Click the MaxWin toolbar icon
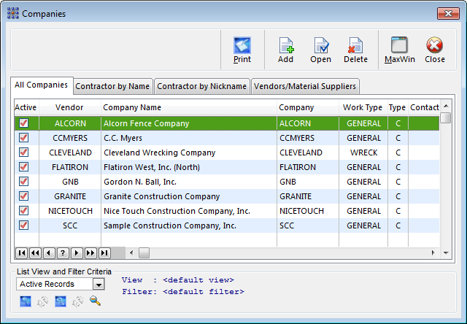 click(399, 50)
